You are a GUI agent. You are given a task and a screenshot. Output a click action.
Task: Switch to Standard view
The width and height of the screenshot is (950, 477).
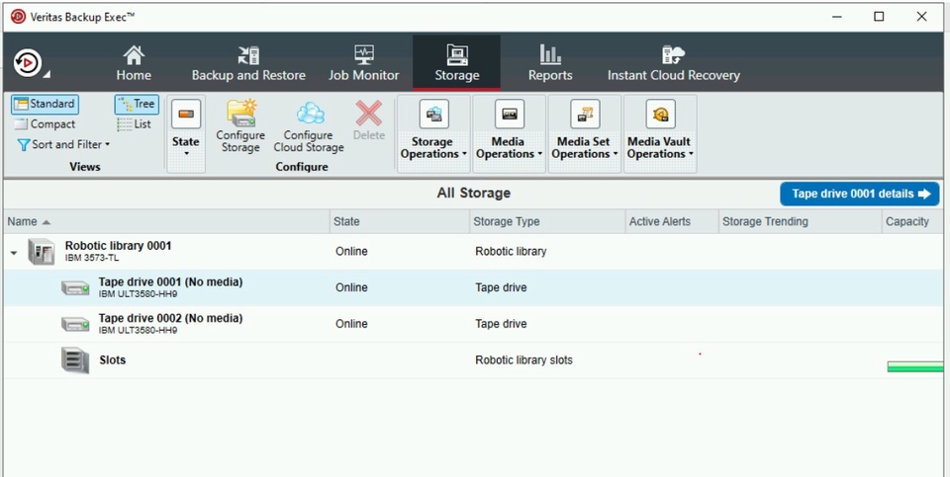[x=45, y=104]
